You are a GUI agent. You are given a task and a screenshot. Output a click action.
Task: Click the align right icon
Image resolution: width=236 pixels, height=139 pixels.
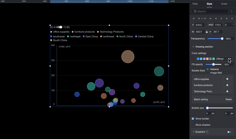pos(216,19)
